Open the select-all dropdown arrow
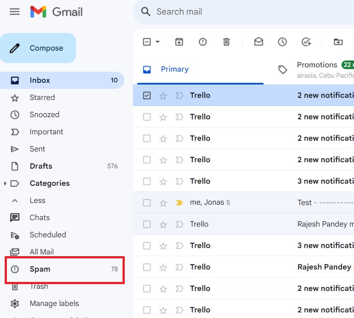The image size is (354, 318). click(157, 42)
